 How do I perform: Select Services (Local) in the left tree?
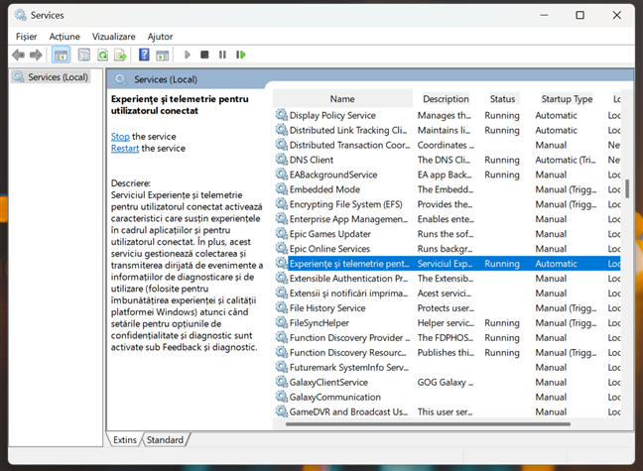(x=57, y=76)
